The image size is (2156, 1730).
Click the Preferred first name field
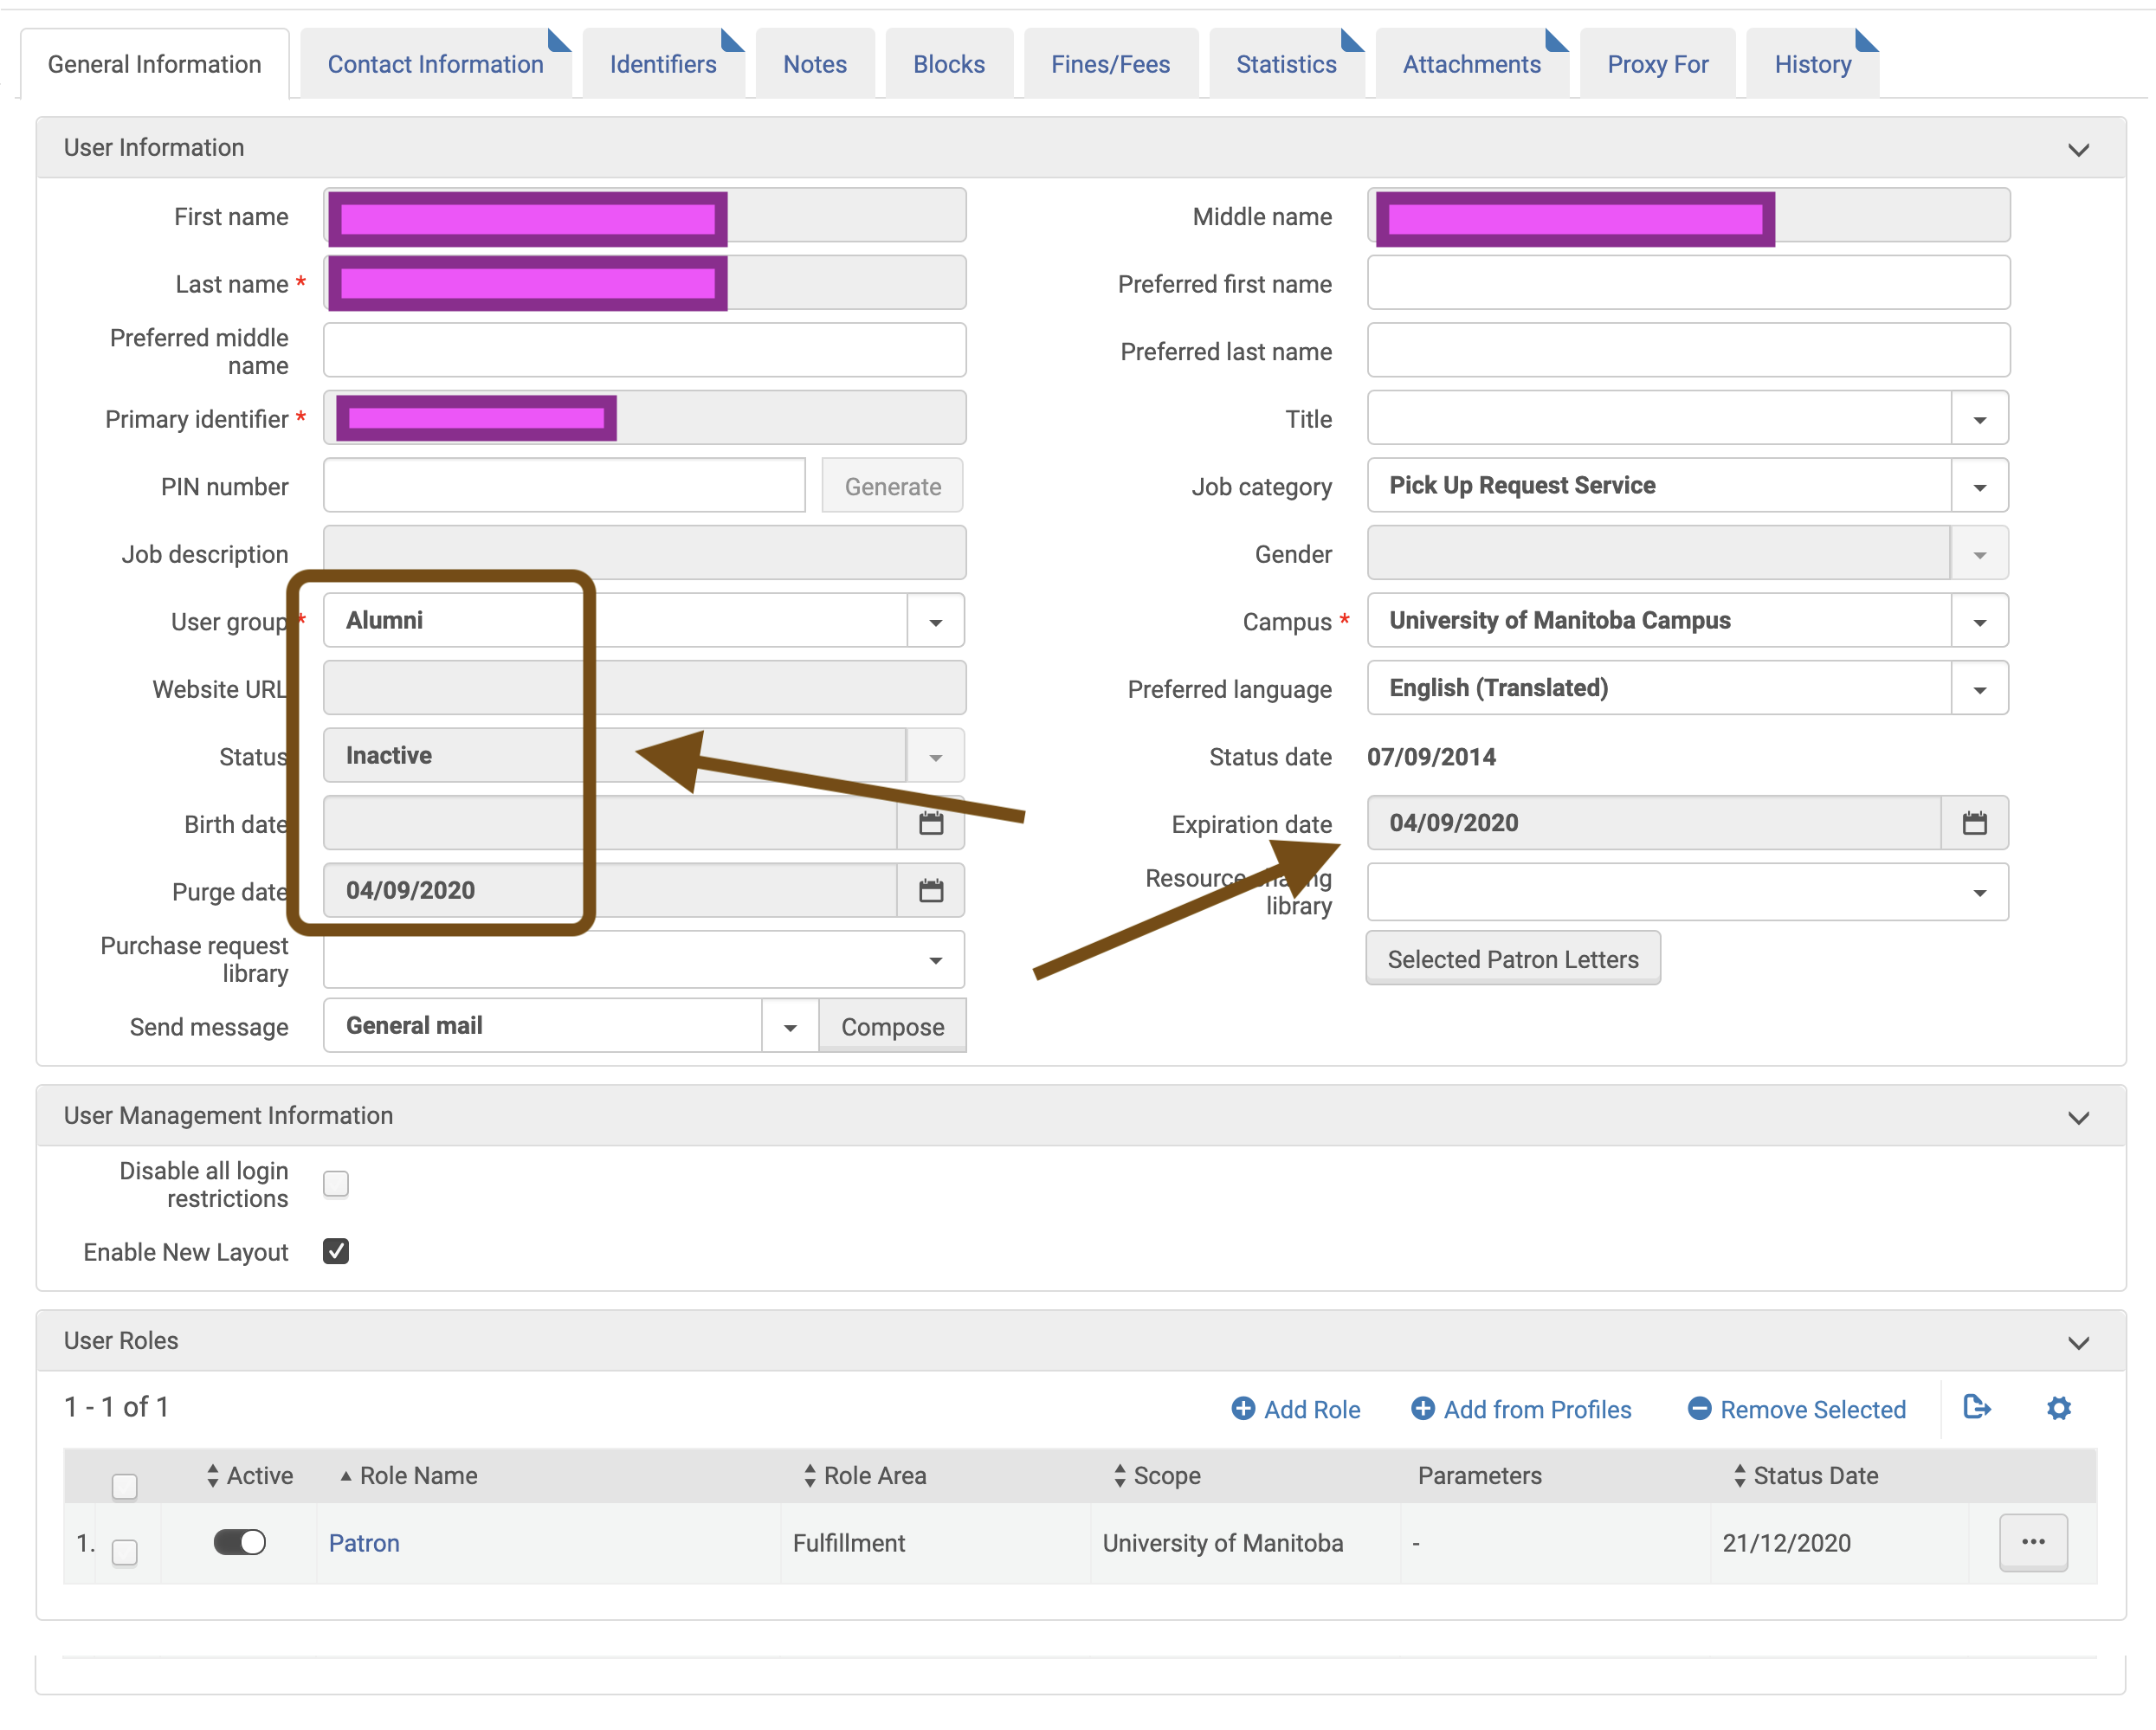coord(1687,283)
